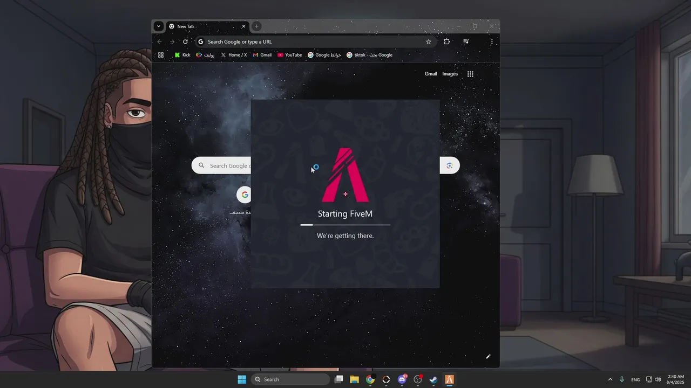Viewport: 691px width, 388px height.
Task: Open the Home / X bookmark
Action: click(234, 55)
